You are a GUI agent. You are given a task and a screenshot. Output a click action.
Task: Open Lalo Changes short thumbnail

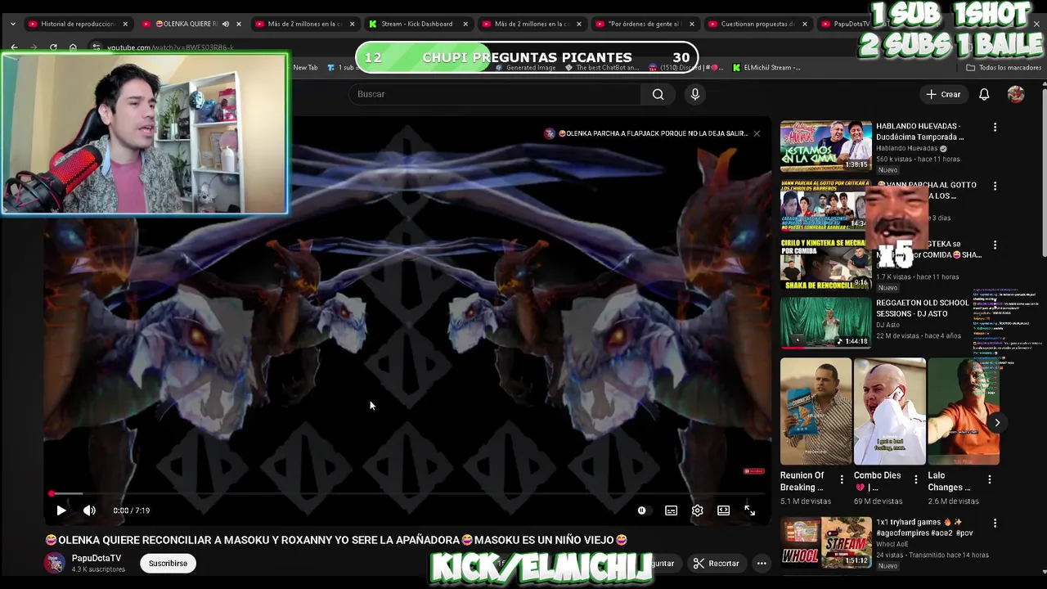[x=964, y=411]
